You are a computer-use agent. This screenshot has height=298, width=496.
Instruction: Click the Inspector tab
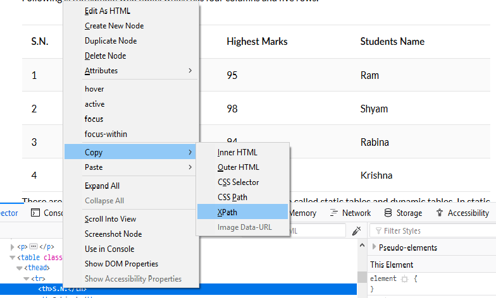9,213
